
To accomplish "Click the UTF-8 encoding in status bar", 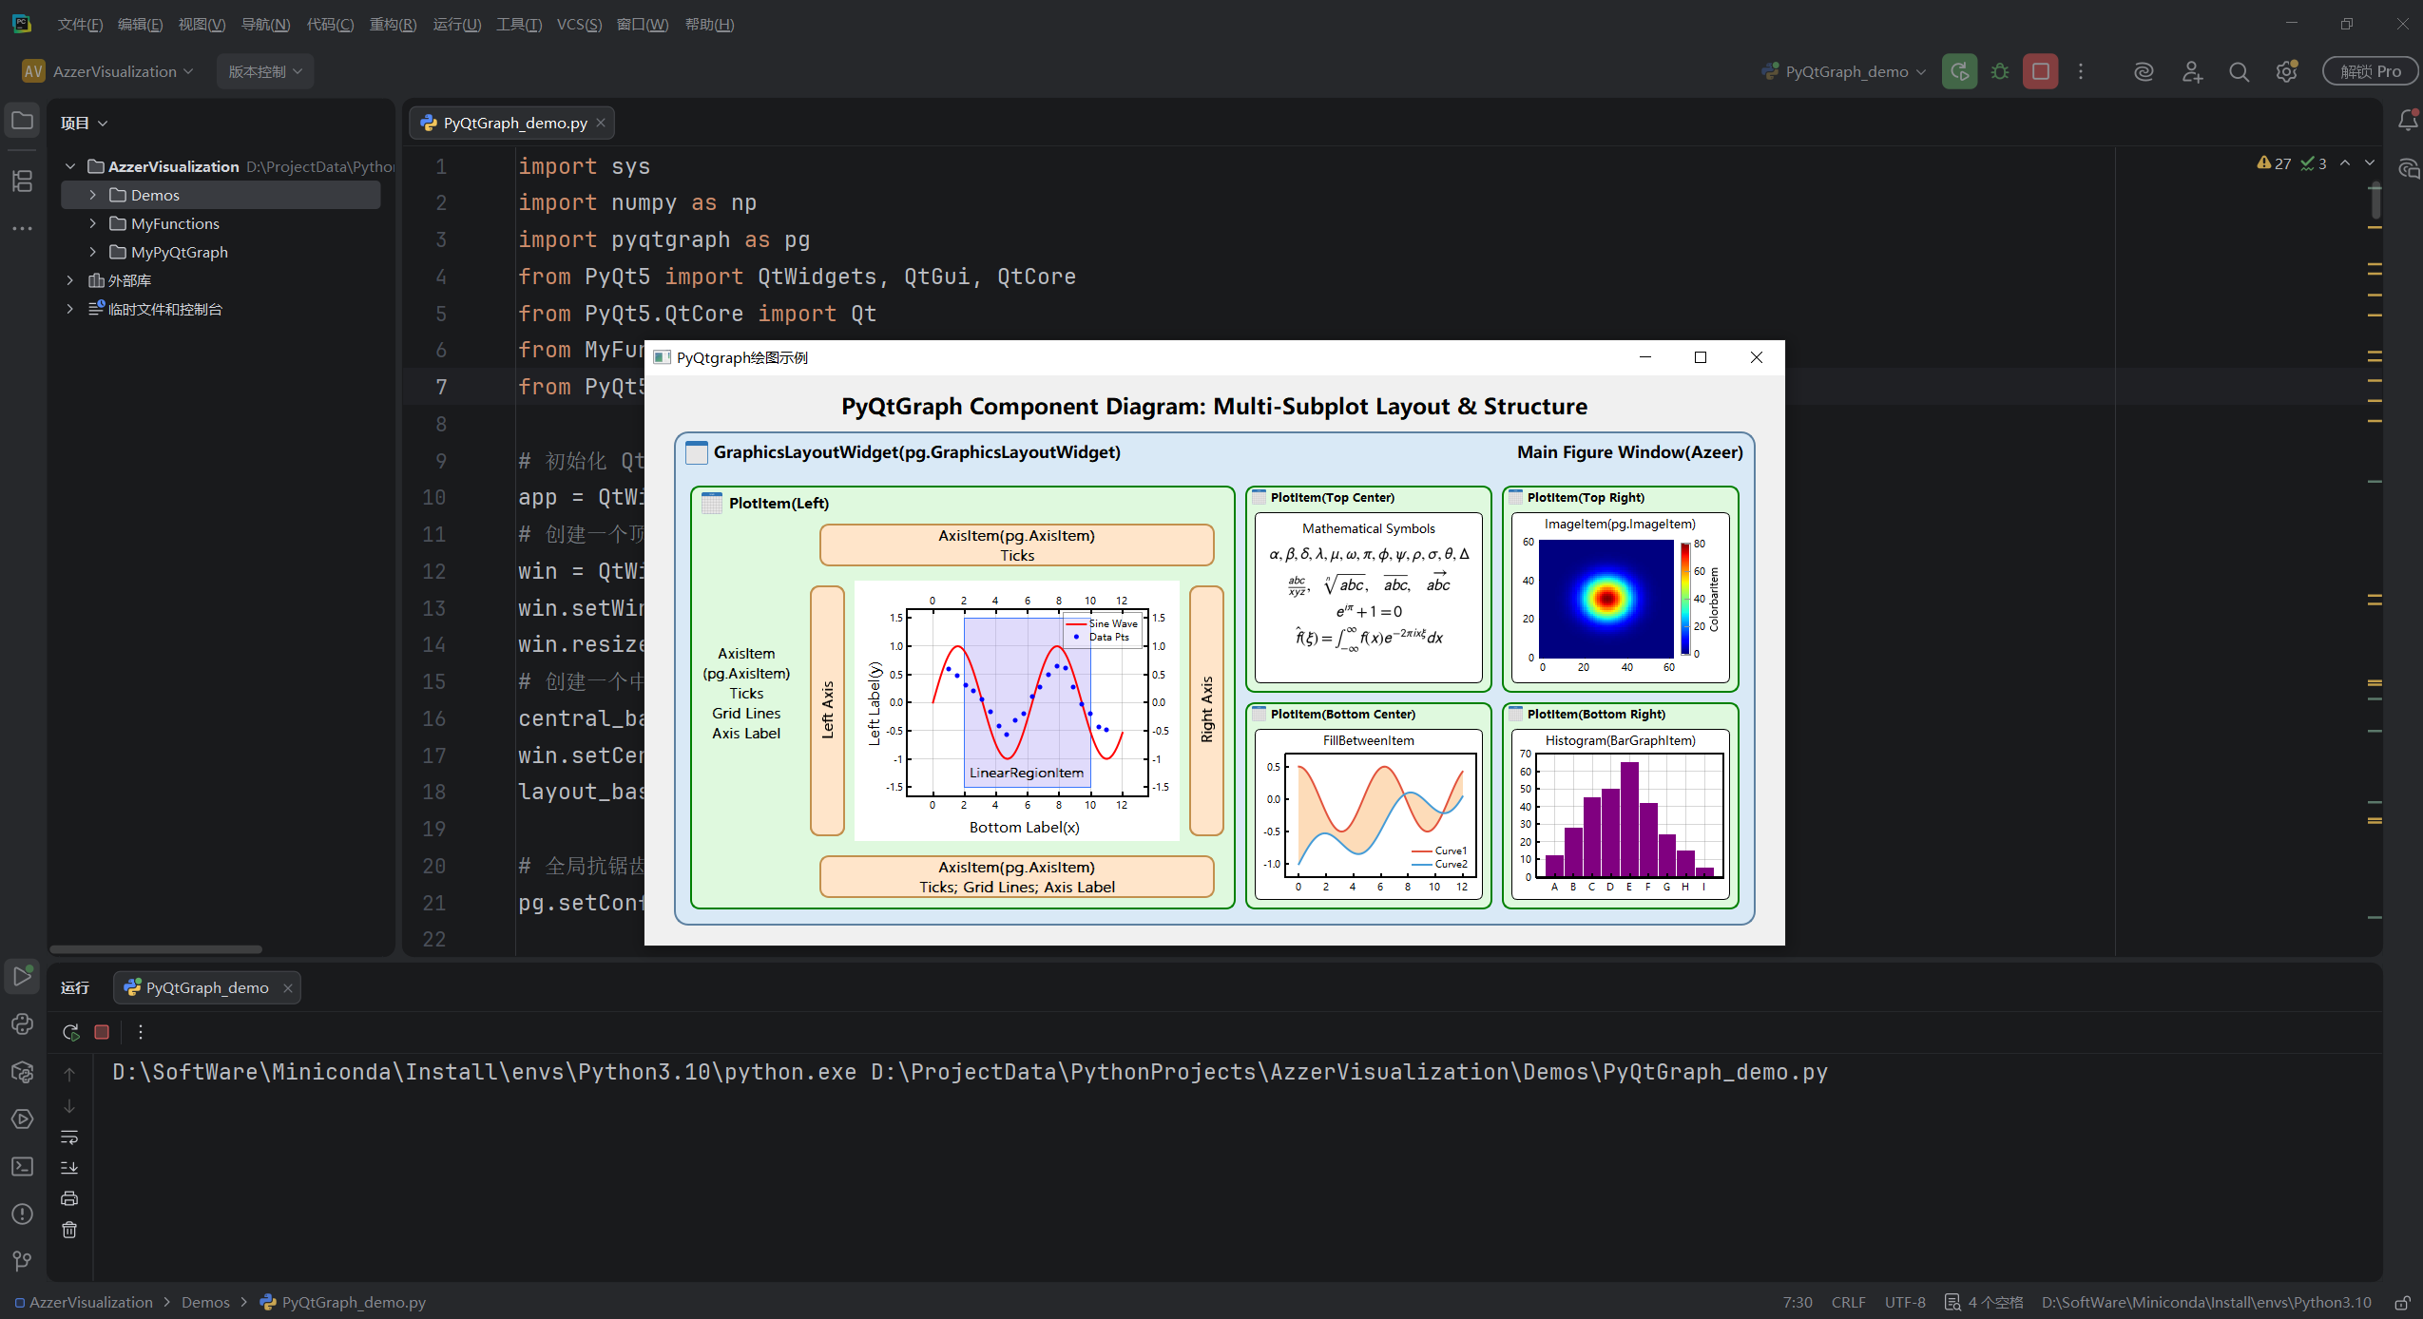I will coord(1905,1302).
